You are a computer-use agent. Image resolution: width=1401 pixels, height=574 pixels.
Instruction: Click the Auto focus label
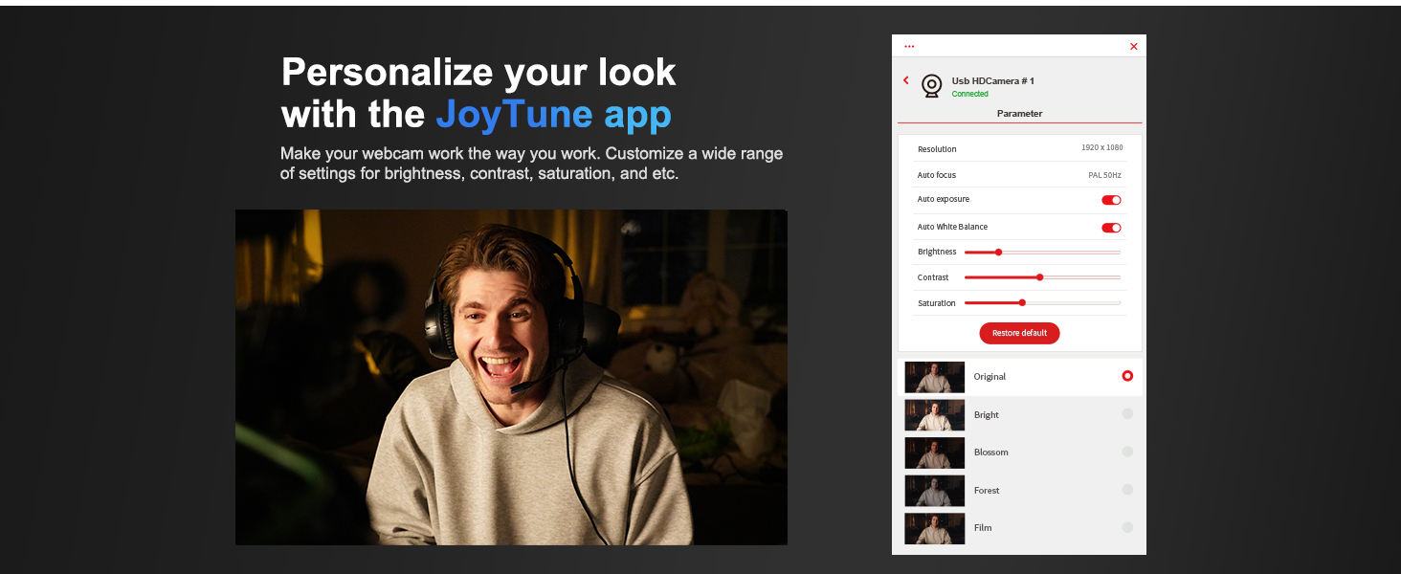(x=936, y=175)
